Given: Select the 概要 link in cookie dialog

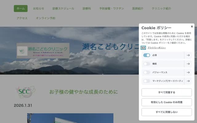Looking at the screenshot, I should (x=143, y=48).
